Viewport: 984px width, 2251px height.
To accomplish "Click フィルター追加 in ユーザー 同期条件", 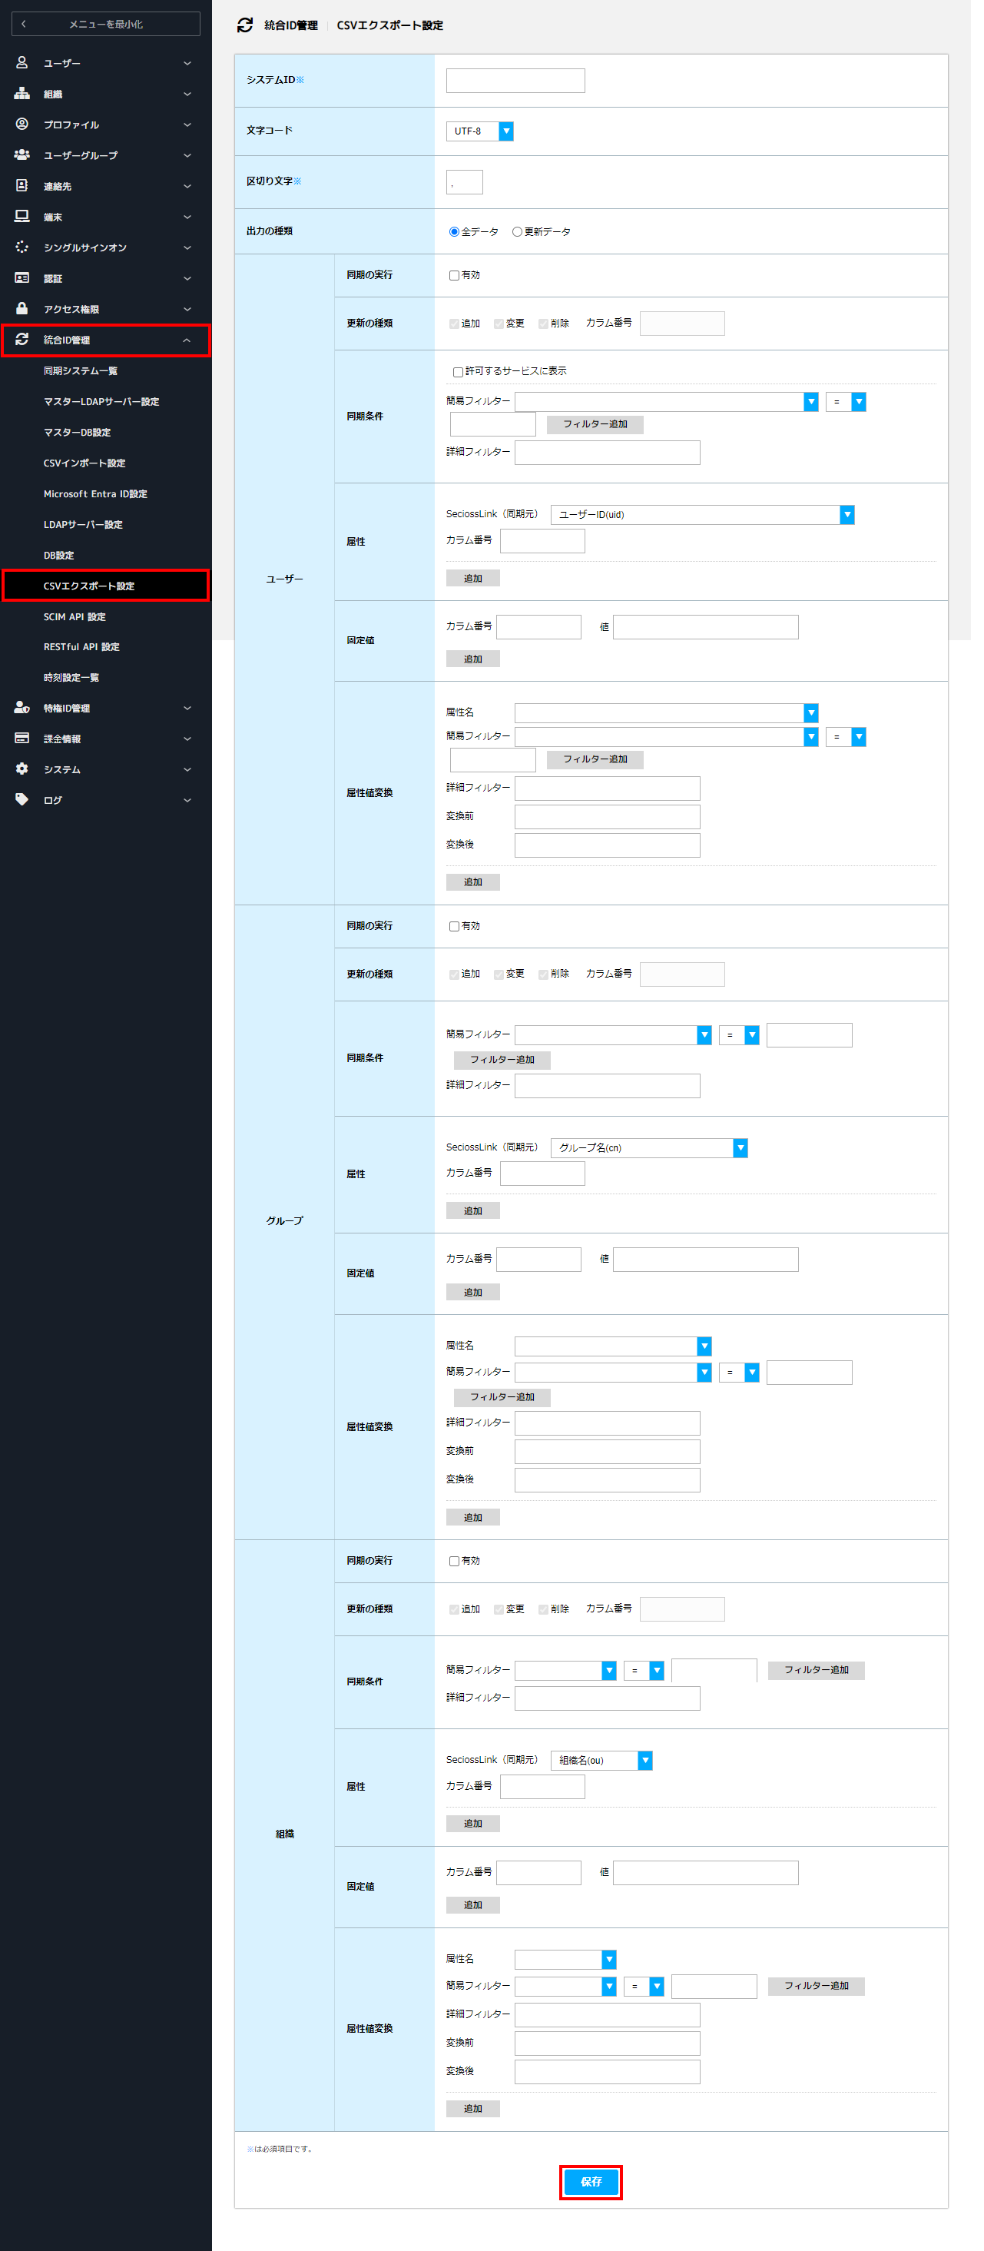I will [595, 425].
